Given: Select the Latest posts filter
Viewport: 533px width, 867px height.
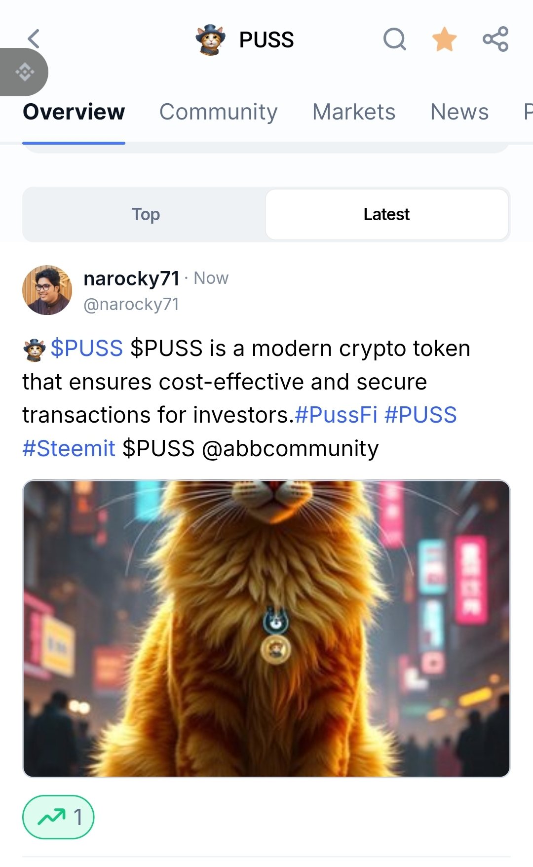Looking at the screenshot, I should click(x=387, y=214).
